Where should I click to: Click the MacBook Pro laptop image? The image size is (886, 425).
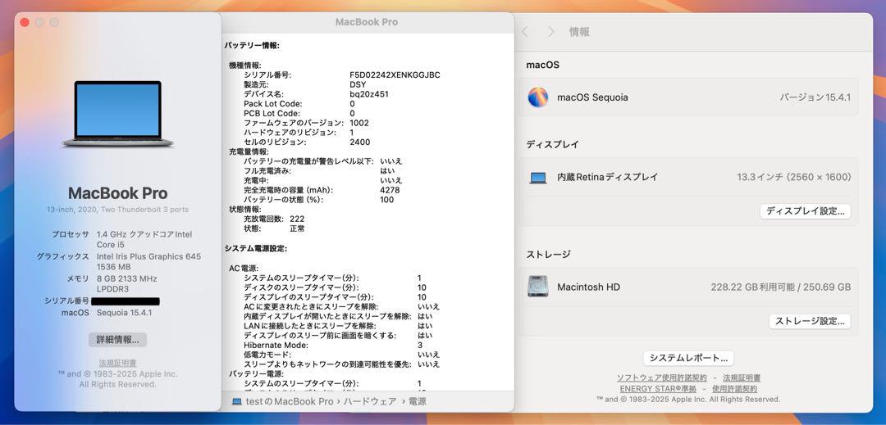(x=117, y=114)
